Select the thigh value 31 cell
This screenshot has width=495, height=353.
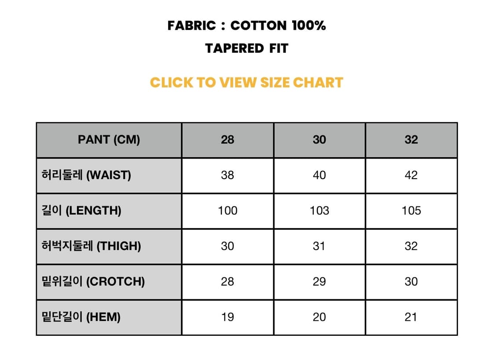[319, 246]
